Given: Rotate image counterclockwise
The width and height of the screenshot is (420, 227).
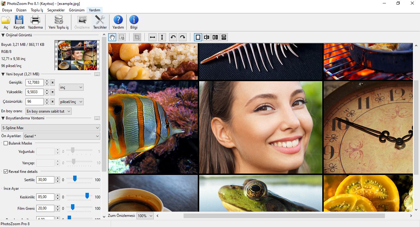Looking at the screenshot, I should point(173,37).
